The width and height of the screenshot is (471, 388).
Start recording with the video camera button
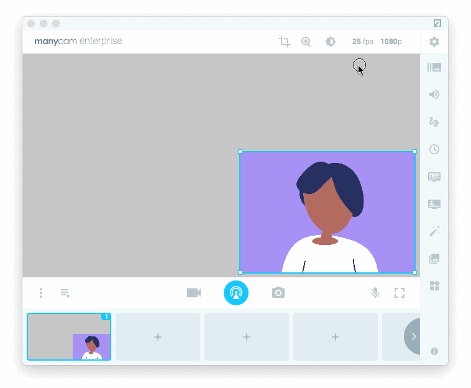coord(194,293)
